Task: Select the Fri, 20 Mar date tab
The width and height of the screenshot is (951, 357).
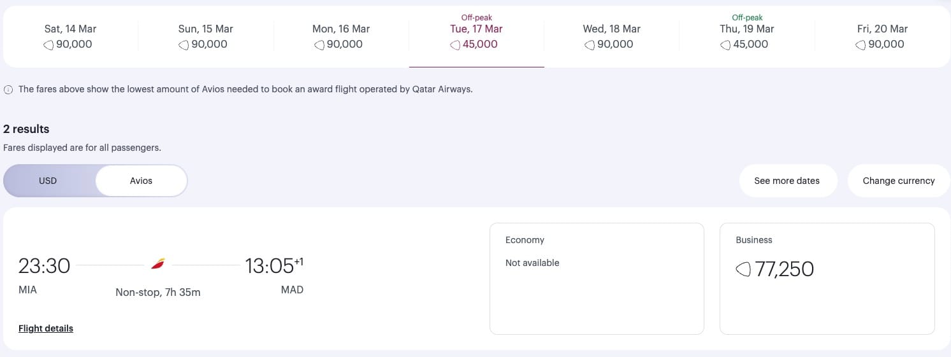Action: pyautogui.click(x=882, y=36)
